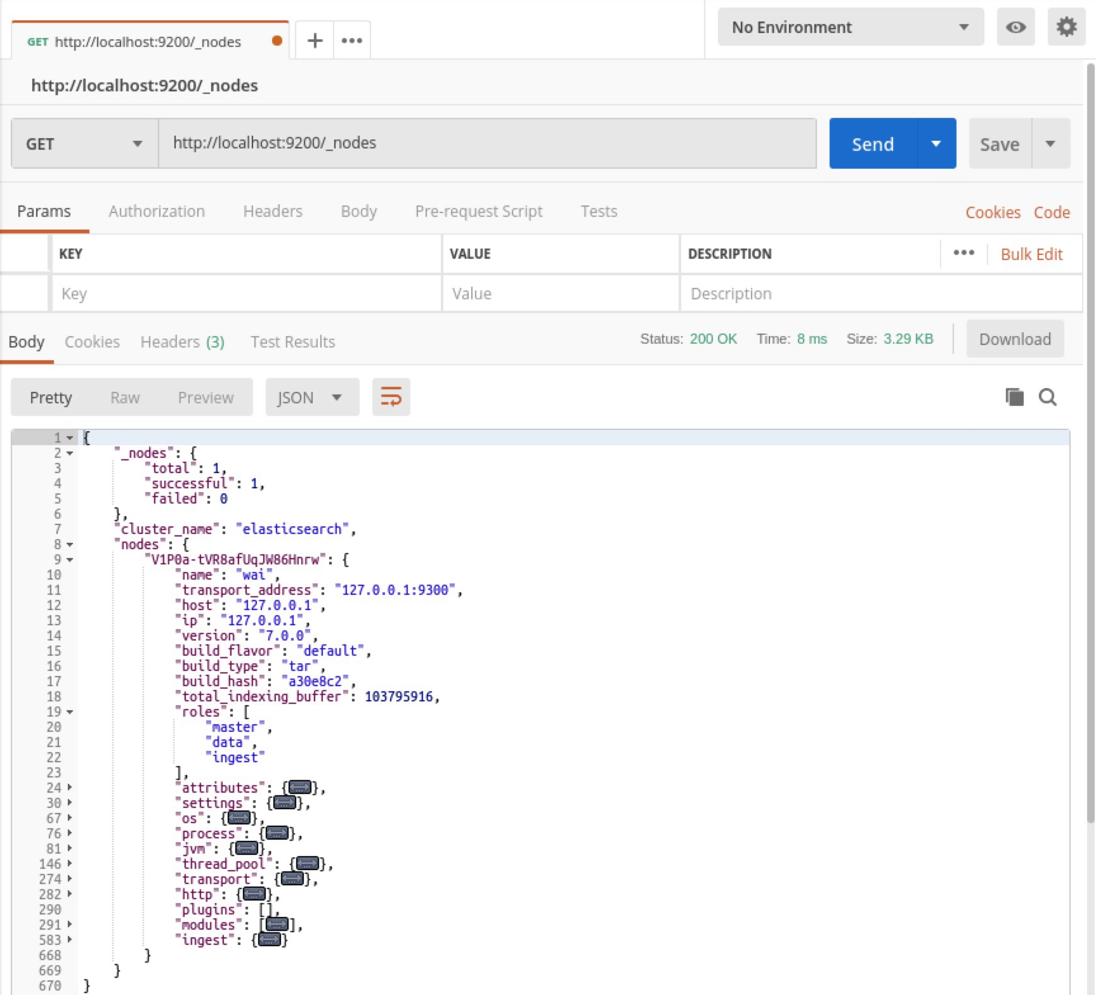Copy response body to clipboard icon
Viewport: 1096px width, 995px height.
click(1015, 397)
